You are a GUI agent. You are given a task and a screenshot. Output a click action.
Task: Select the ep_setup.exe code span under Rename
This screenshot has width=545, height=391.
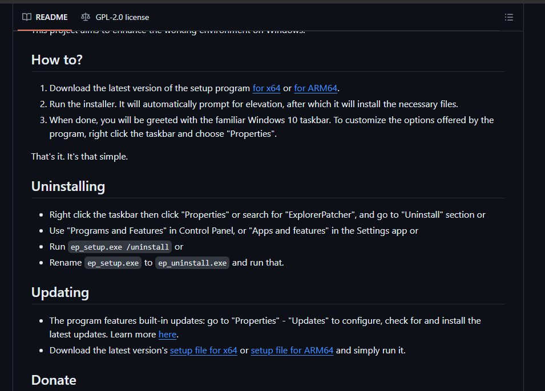pyautogui.click(x=113, y=263)
